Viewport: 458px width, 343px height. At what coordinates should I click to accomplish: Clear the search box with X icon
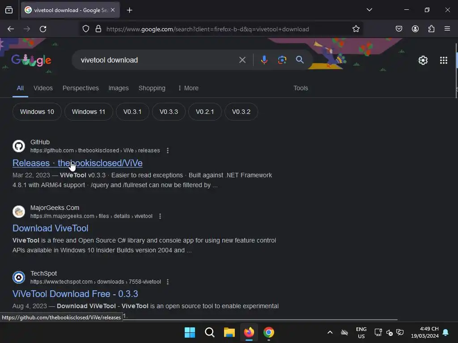coord(242,60)
